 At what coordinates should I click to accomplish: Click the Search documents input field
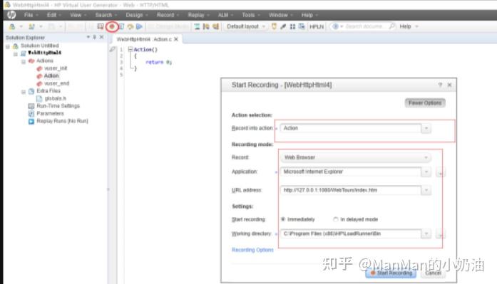(364, 26)
